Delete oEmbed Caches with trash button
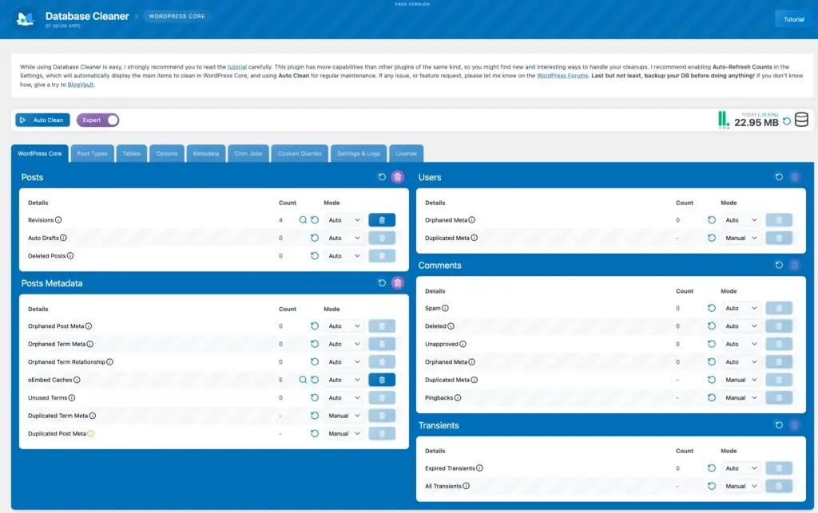 tap(382, 381)
